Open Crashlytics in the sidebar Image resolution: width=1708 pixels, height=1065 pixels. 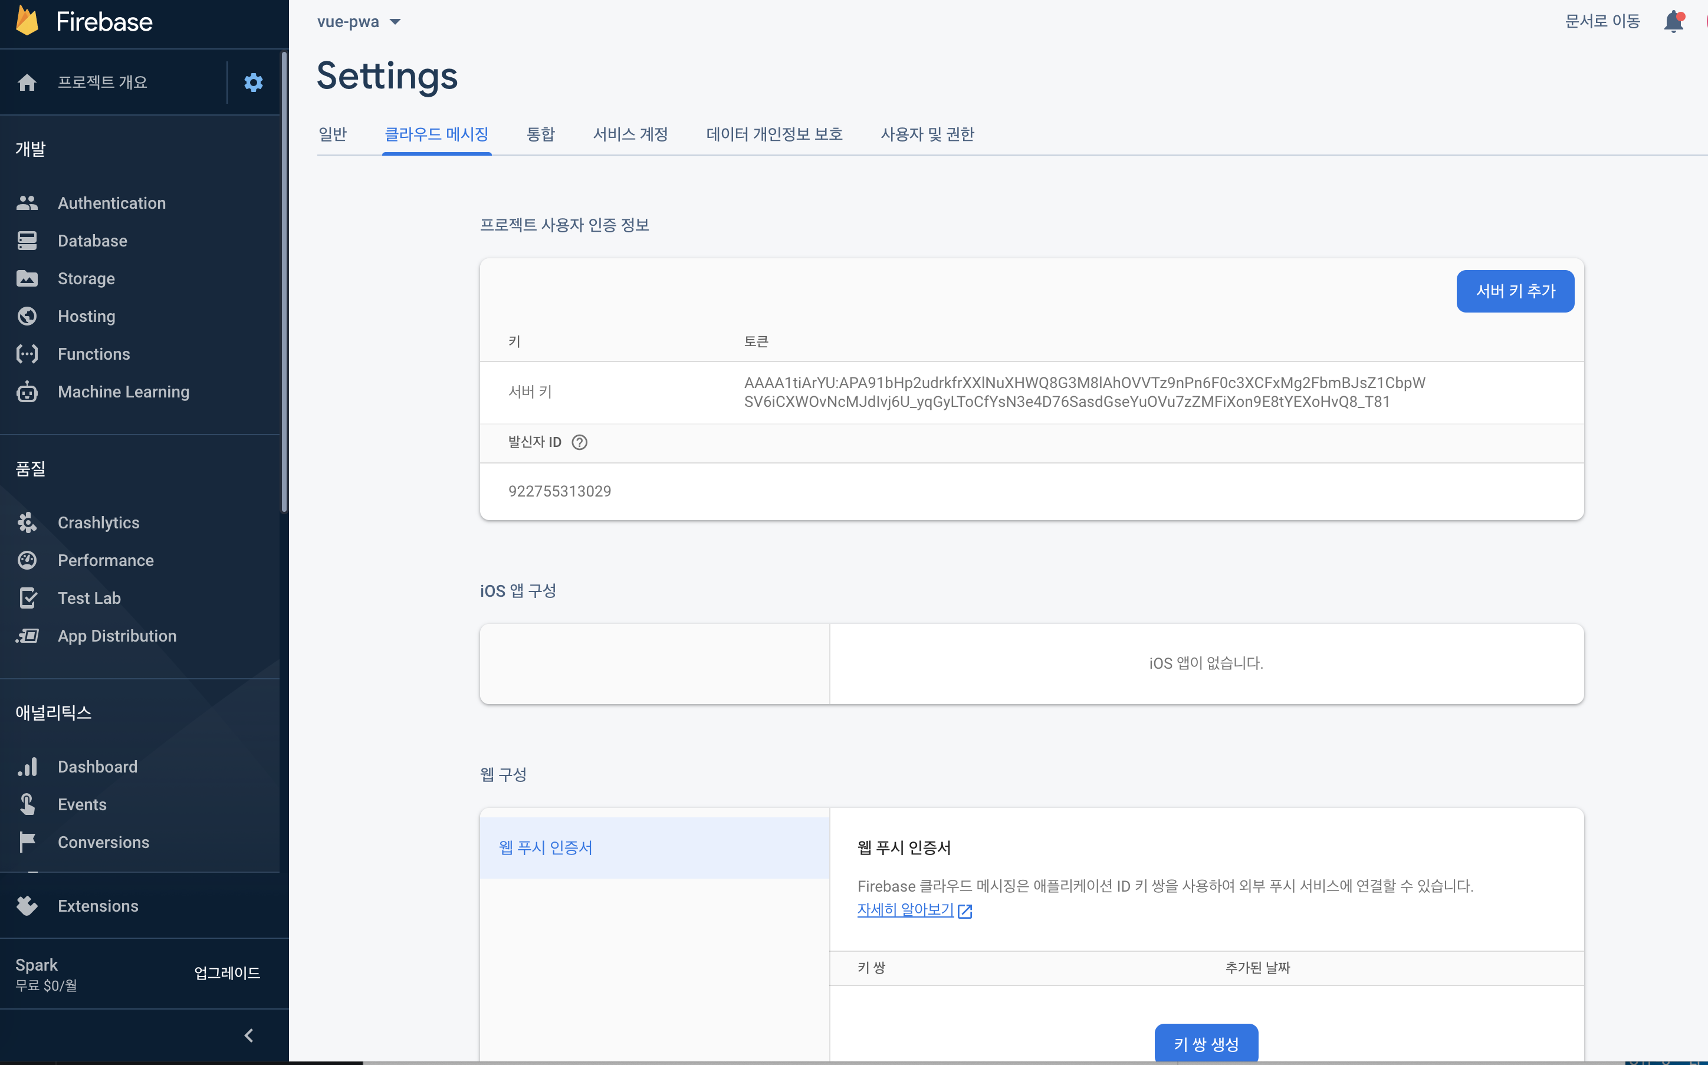click(x=98, y=522)
